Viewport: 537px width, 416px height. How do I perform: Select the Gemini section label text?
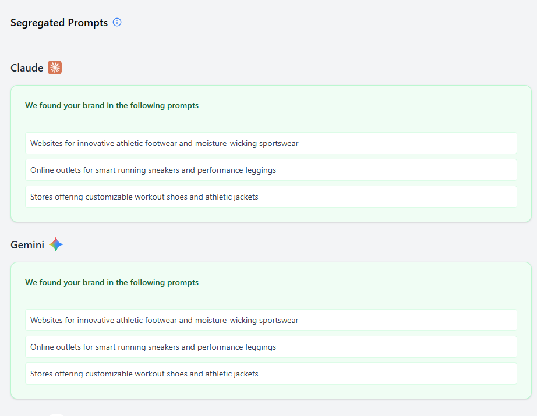pos(27,245)
